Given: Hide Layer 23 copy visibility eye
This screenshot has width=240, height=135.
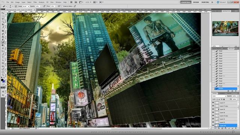Looking at the screenshot, I should (213, 116).
